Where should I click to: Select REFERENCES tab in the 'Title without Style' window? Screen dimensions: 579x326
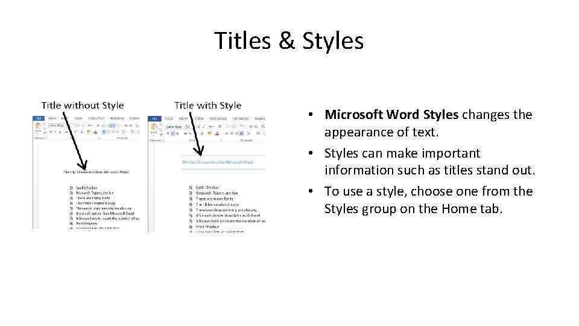click(x=117, y=118)
